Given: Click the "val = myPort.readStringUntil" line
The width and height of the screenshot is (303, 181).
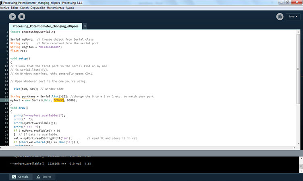Looking at the screenshot, I should (x=43, y=138).
